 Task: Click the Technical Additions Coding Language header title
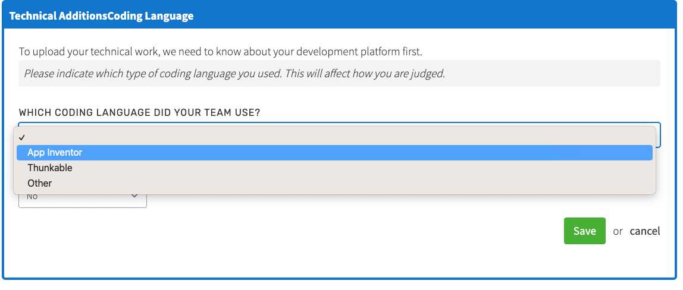101,16
